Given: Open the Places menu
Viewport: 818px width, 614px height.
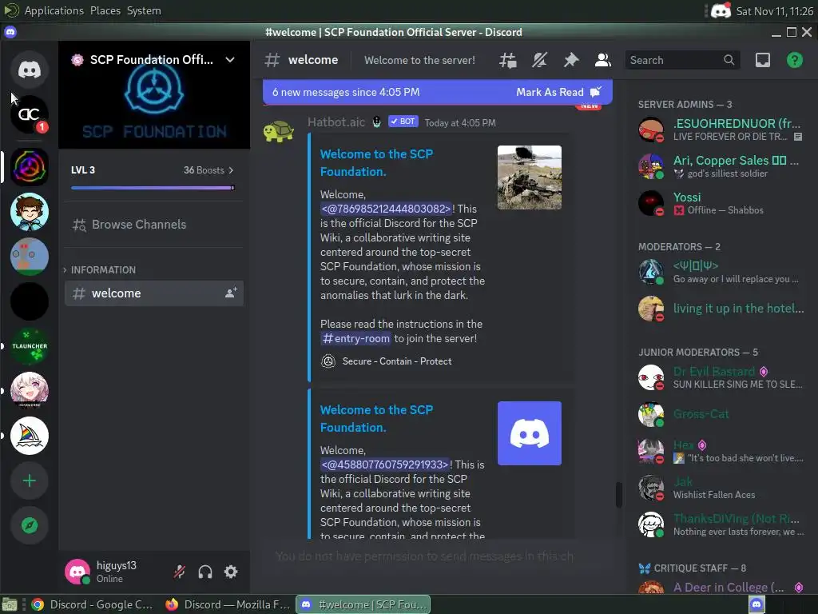Looking at the screenshot, I should tap(105, 10).
